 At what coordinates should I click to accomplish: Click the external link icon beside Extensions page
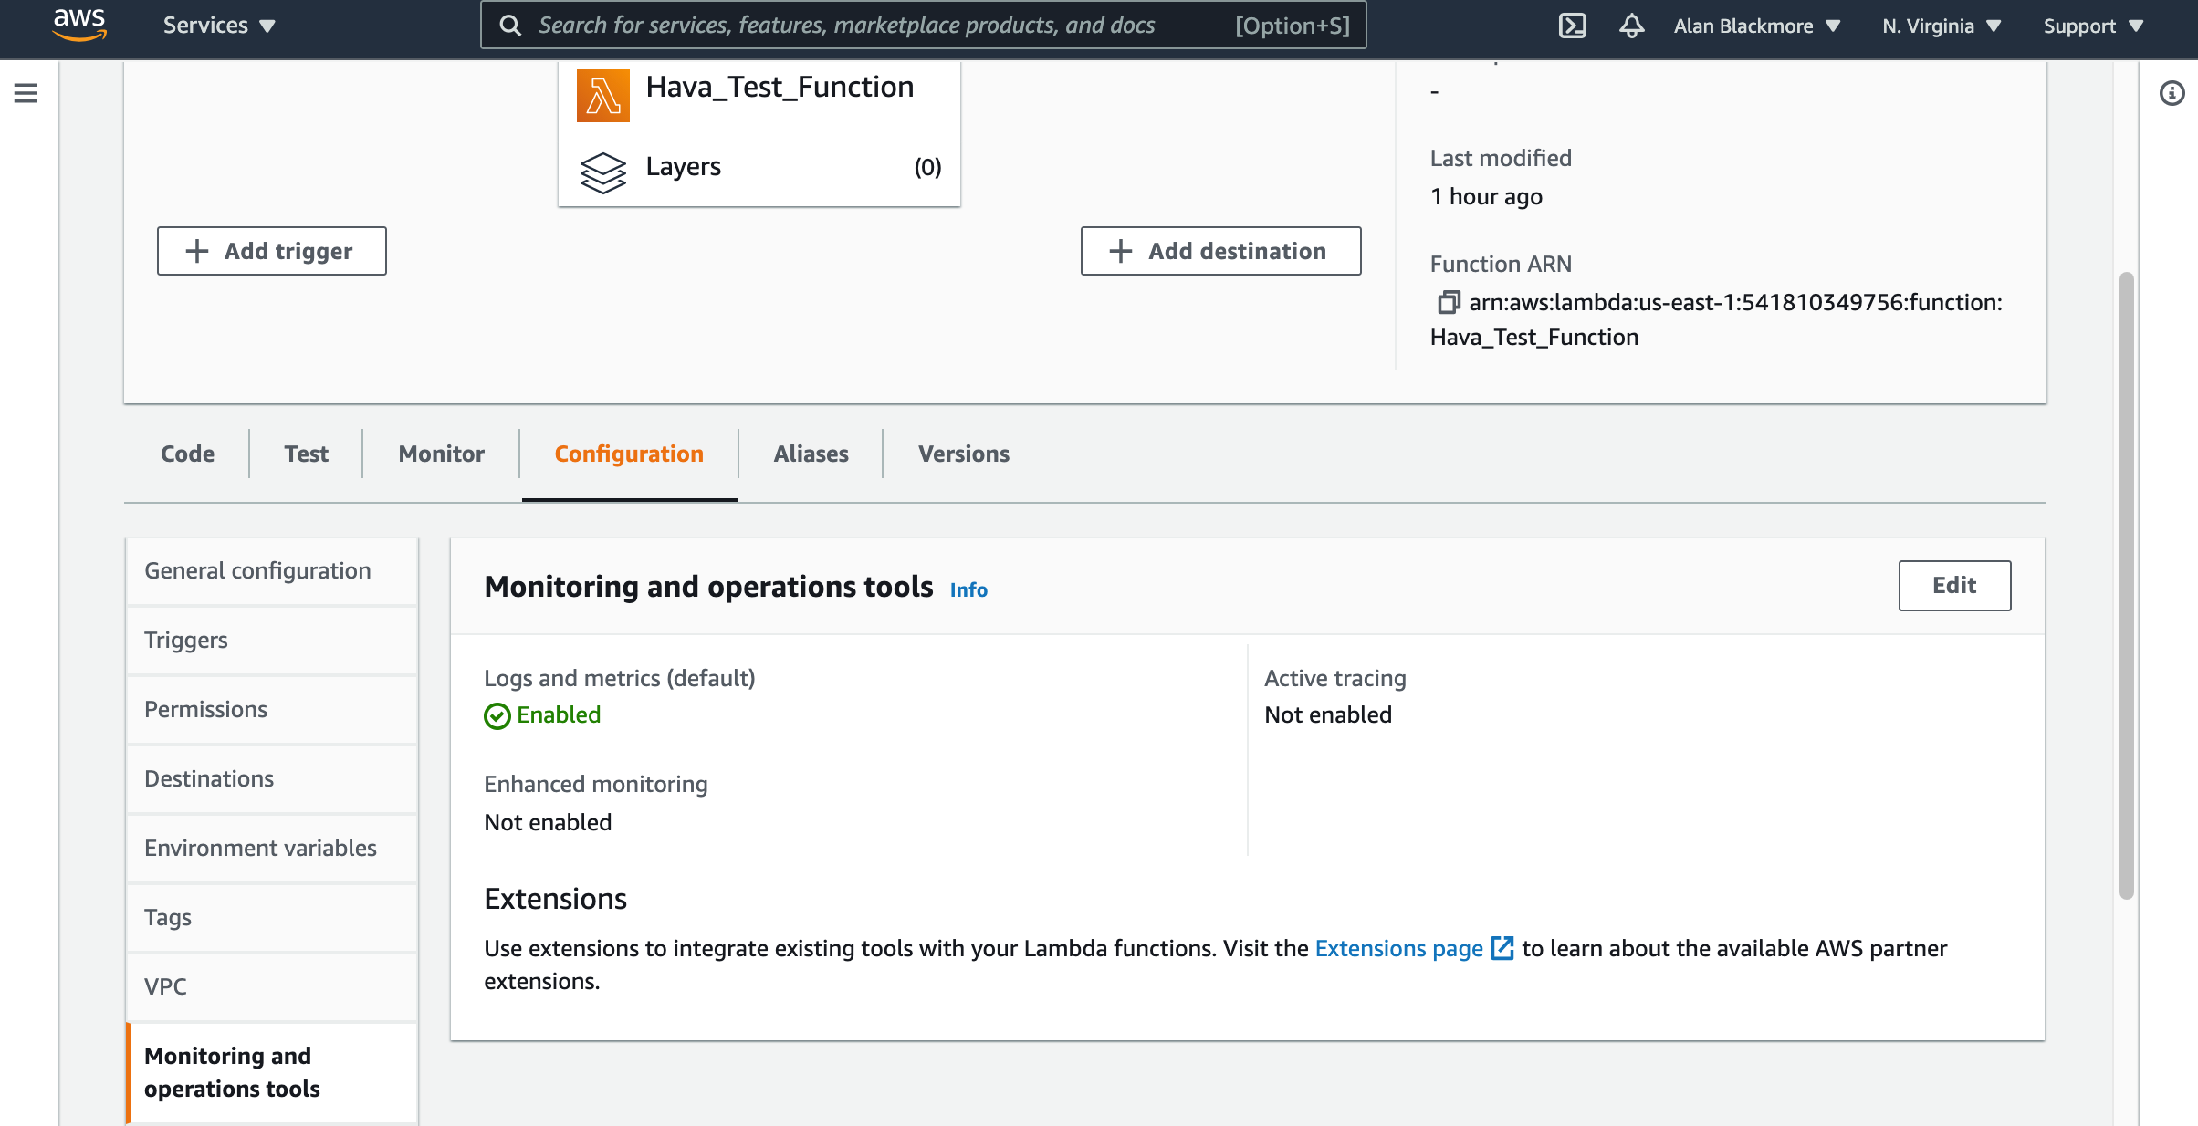click(x=1502, y=948)
